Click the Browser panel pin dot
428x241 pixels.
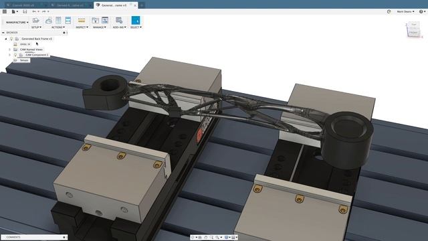[x=64, y=33]
